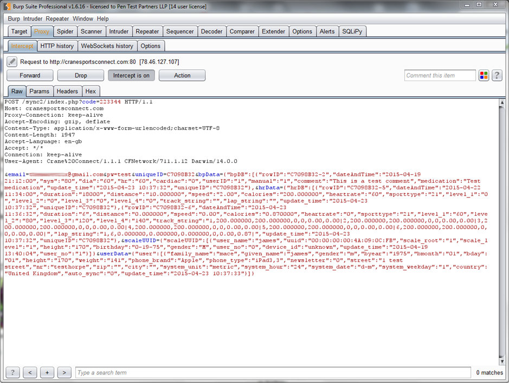Minimize the Burp Suite window
Screen dimensions: 509x383
click(467, 4)
